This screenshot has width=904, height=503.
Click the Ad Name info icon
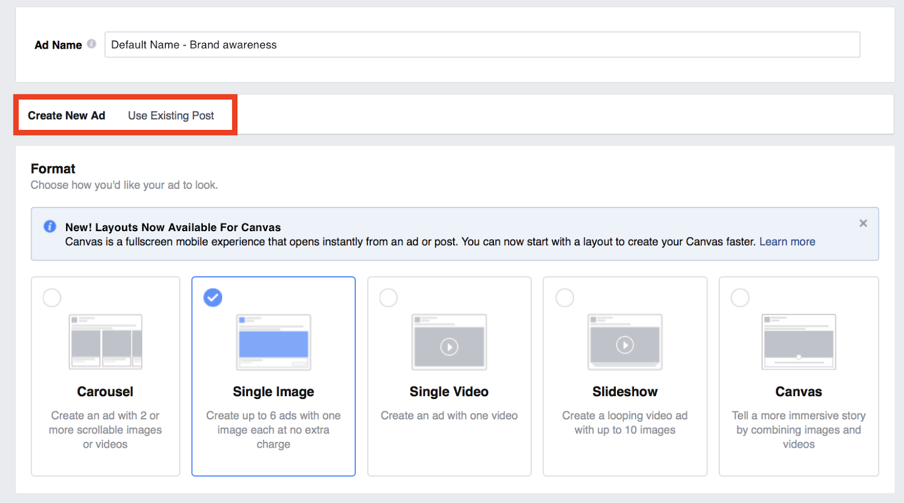click(x=92, y=44)
